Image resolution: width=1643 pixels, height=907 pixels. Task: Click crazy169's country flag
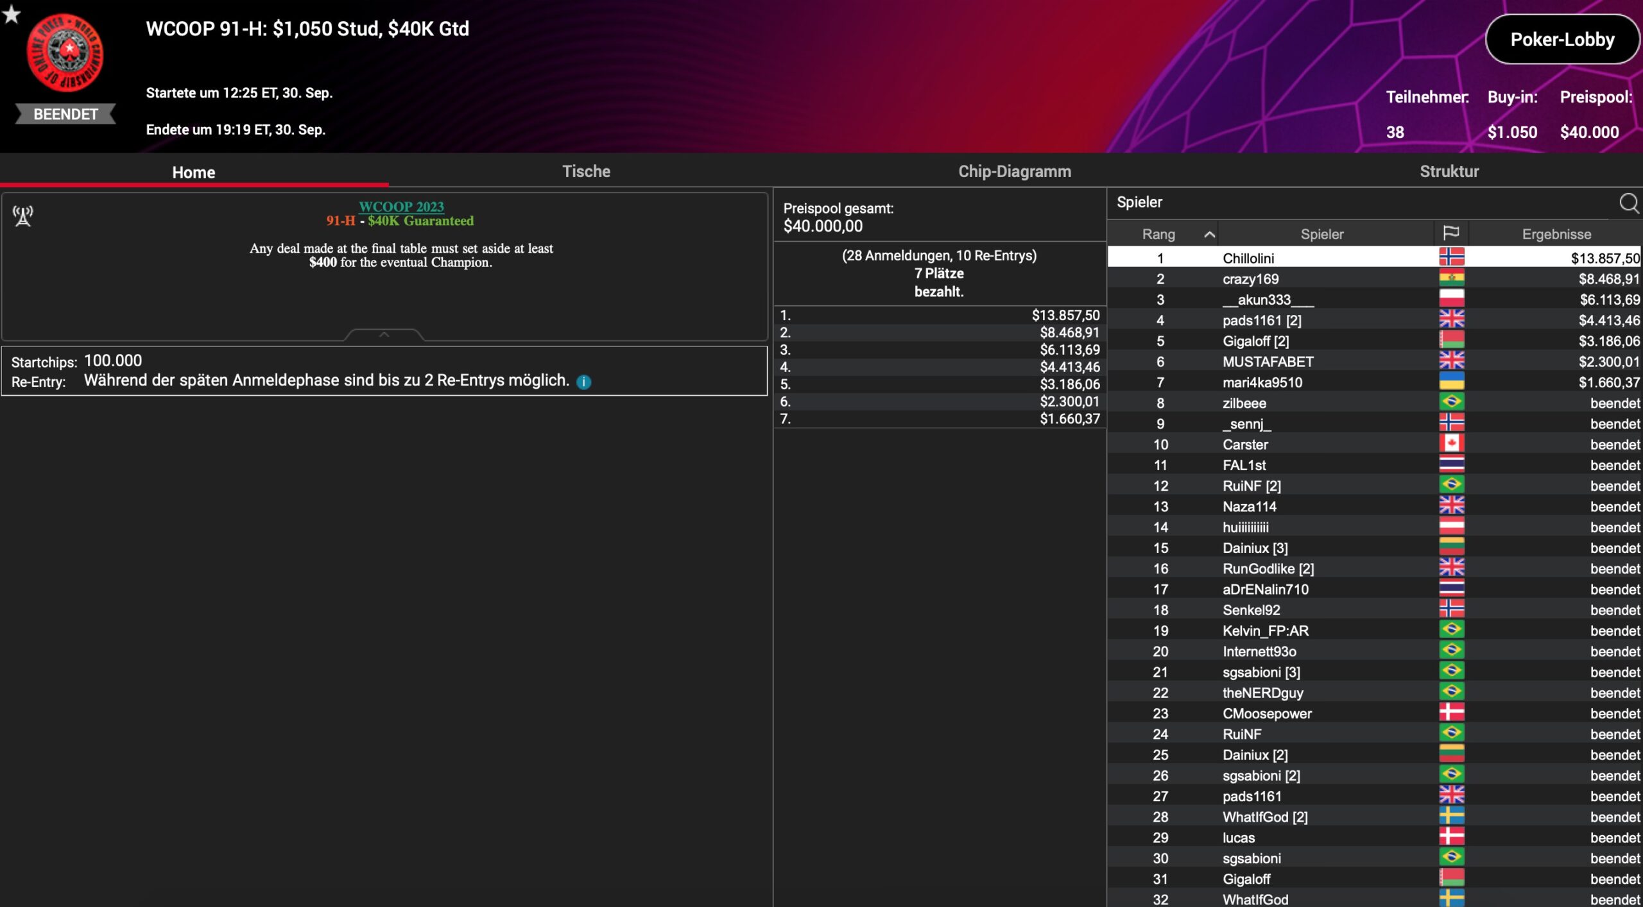click(x=1451, y=278)
